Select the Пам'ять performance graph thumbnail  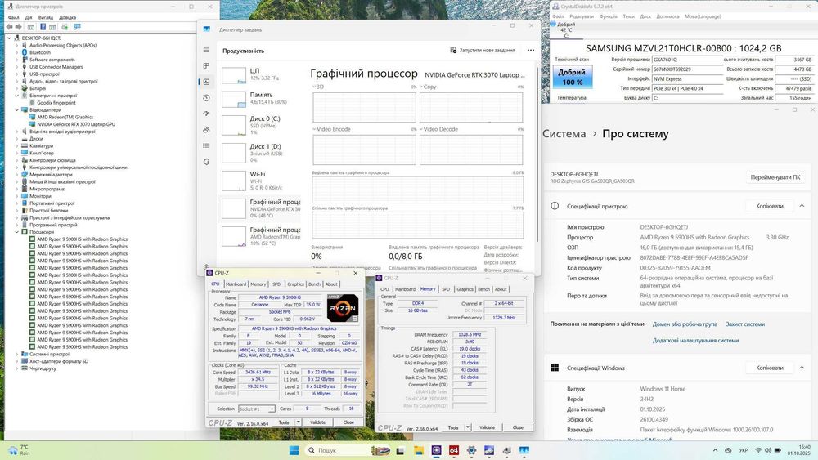tap(234, 99)
